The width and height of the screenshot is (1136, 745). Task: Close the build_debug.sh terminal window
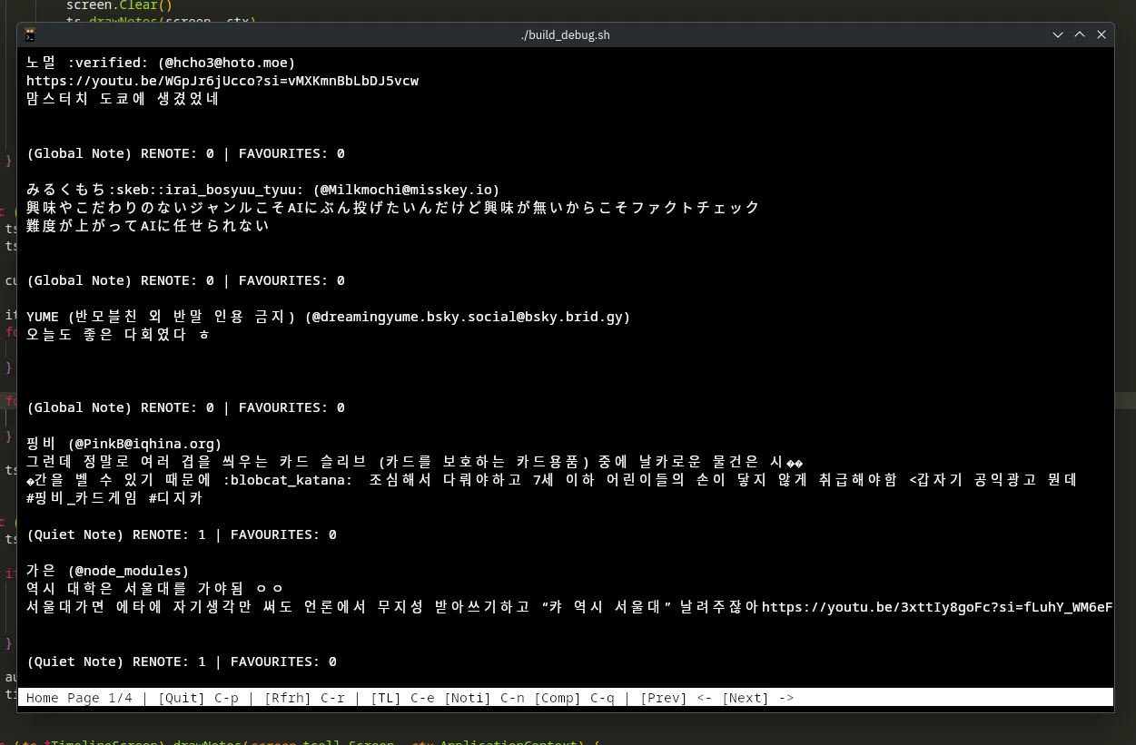pos(1101,34)
